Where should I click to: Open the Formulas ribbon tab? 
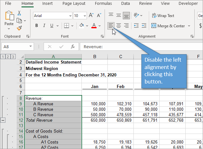pos(104,4)
